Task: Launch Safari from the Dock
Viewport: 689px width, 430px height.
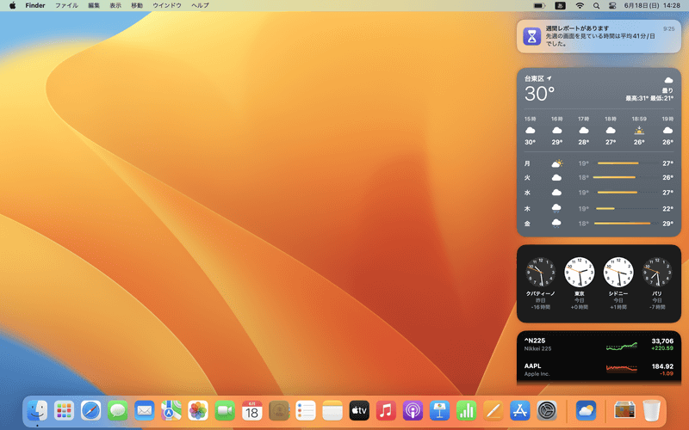Action: [90, 411]
